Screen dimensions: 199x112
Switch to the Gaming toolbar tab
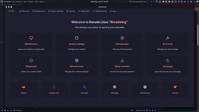coord(71,11)
